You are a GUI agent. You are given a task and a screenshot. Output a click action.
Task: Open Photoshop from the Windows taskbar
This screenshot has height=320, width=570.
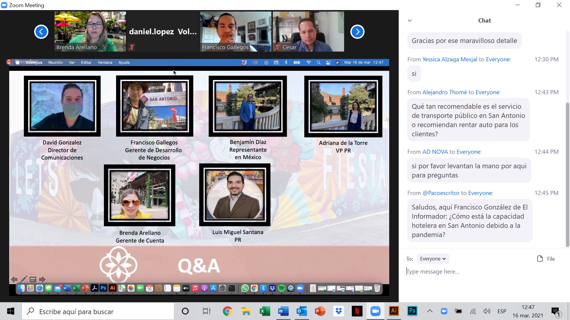tap(412, 311)
